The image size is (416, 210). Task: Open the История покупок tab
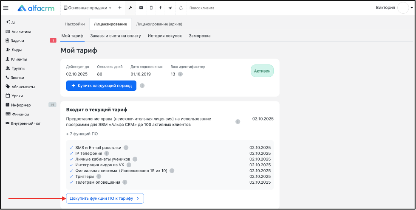click(x=165, y=36)
